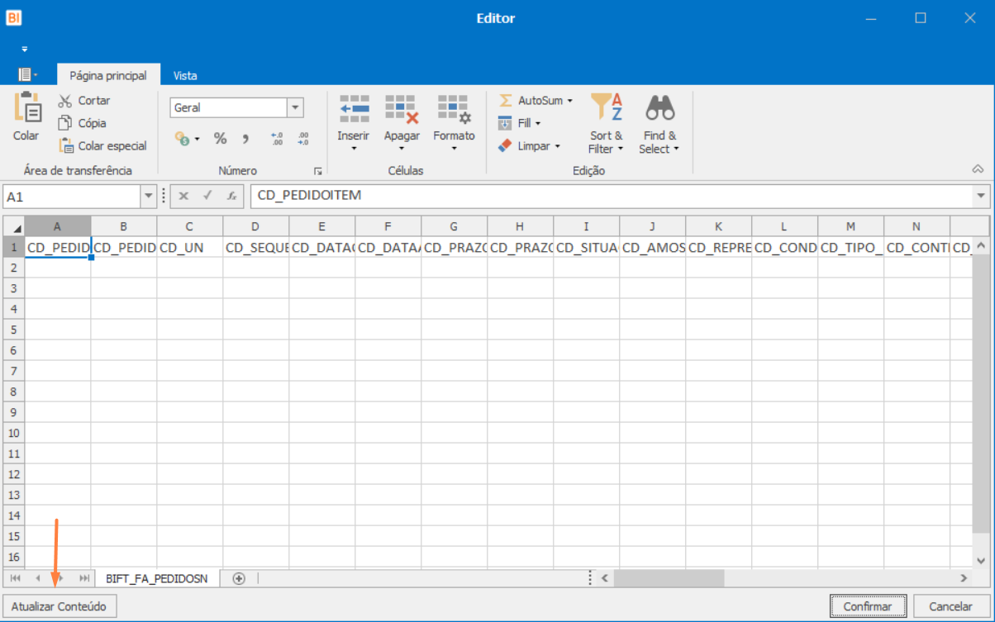This screenshot has height=622, width=995.
Task: Open the file application menu button
Action: [x=27, y=74]
